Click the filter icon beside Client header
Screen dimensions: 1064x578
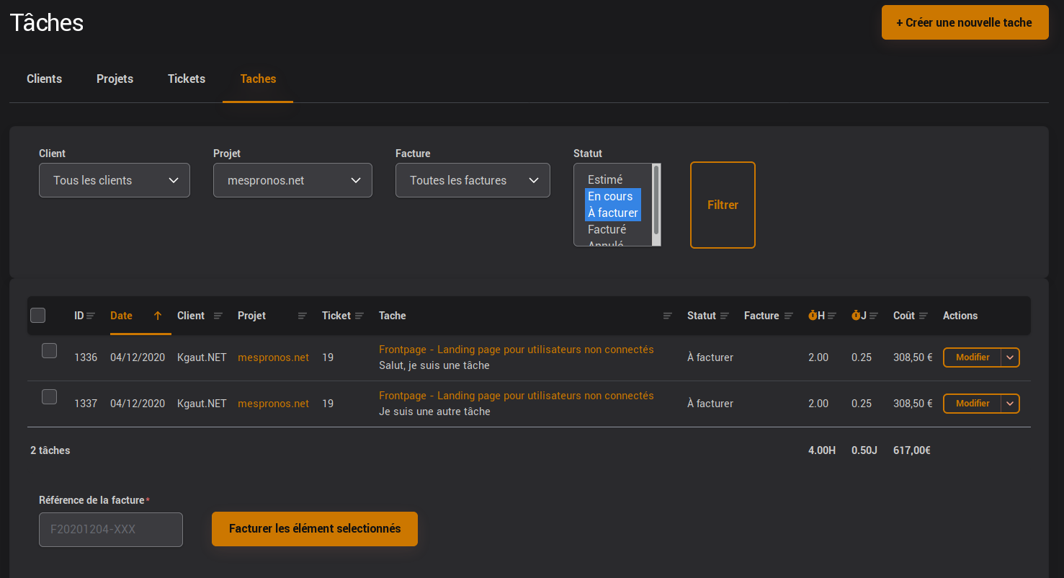point(218,316)
